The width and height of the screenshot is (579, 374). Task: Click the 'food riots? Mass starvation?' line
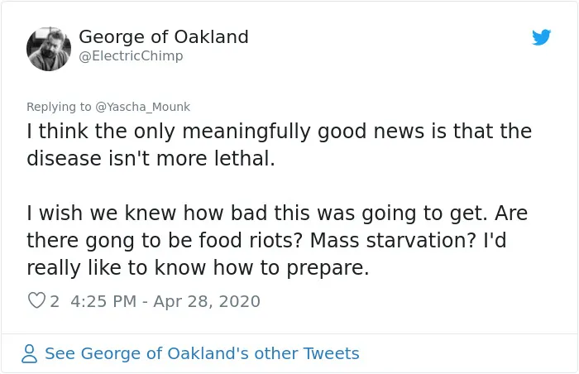click(266, 241)
